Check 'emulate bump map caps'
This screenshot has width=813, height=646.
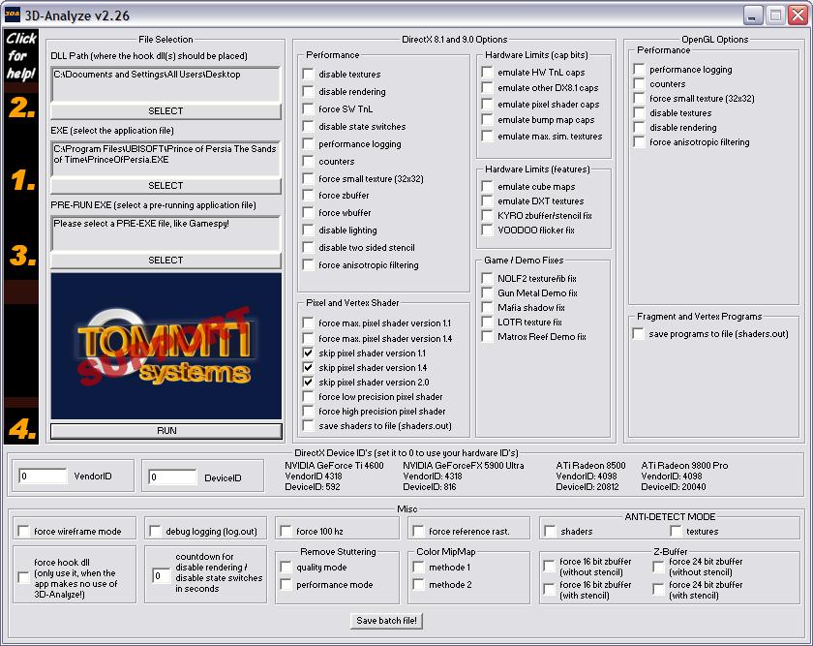(x=488, y=119)
